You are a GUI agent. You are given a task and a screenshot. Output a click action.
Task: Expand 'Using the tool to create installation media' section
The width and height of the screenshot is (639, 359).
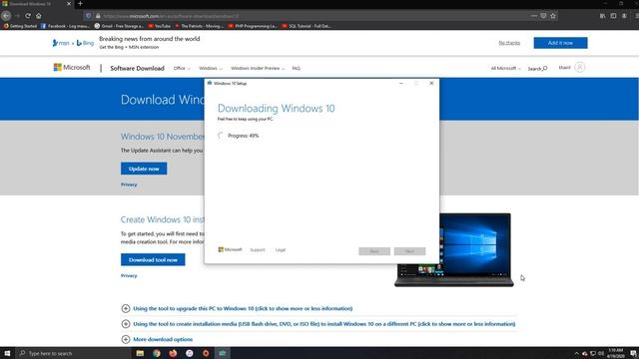pyautogui.click(x=319, y=324)
